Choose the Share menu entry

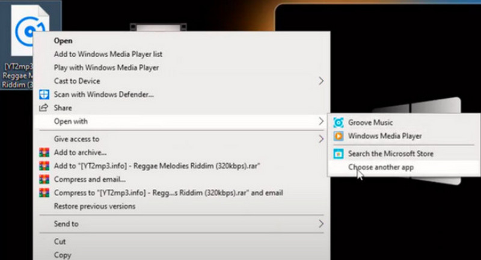pos(182,108)
